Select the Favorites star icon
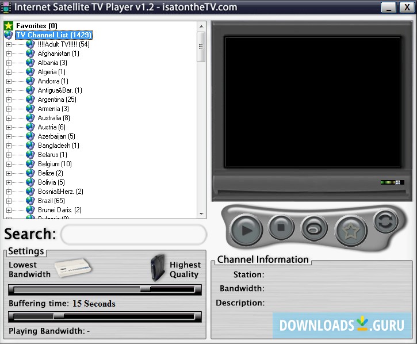Screen dimensions: 417x344 pos(9,26)
